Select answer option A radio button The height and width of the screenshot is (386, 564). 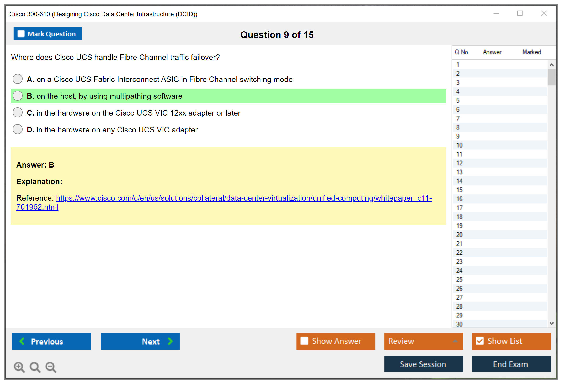[x=18, y=79]
